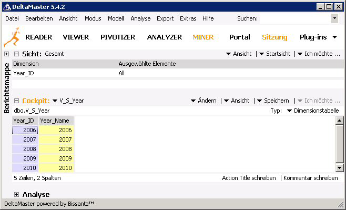
Task: Open the Extras menu
Action: [x=188, y=18]
